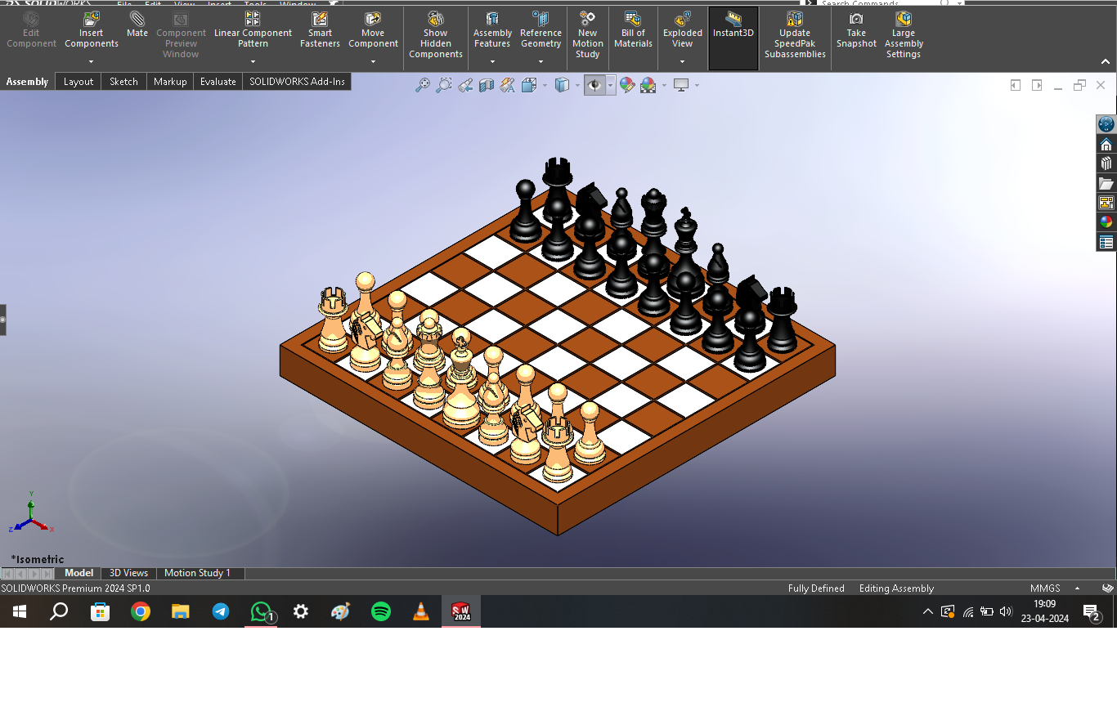Open the SOLIDWORKS Add-Ins tab
The image size is (1117, 707).
coord(296,81)
